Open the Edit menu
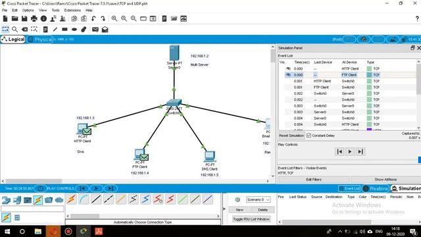421x237 pixels. point(14,11)
